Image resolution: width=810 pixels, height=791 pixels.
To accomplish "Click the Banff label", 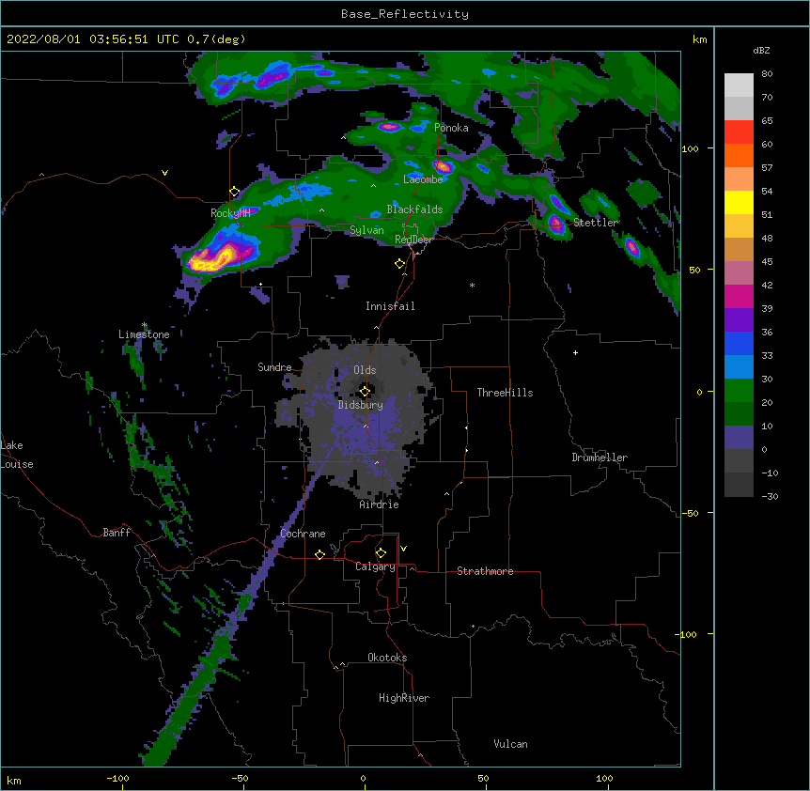I will click(x=117, y=533).
